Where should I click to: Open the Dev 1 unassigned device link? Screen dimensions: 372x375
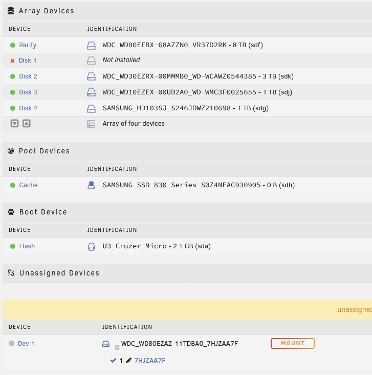coord(26,343)
